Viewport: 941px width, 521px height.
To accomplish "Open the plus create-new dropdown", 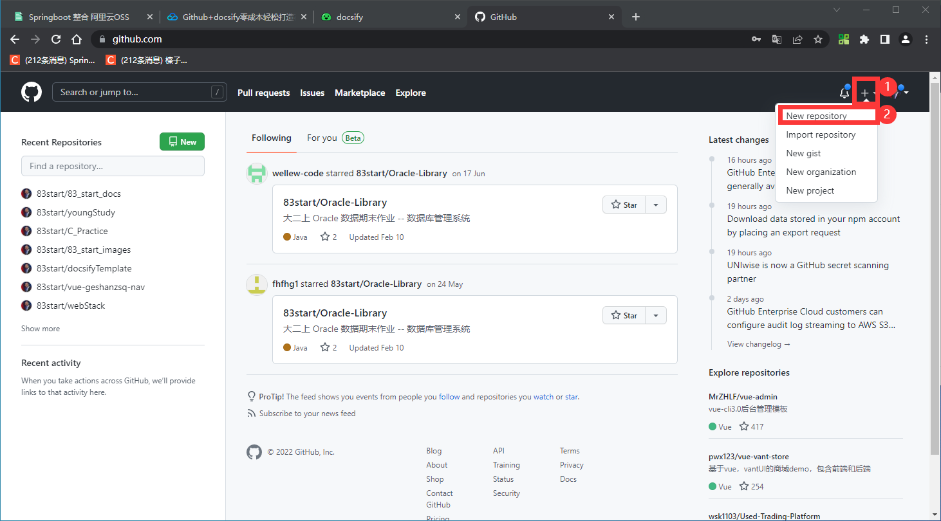I will [866, 93].
